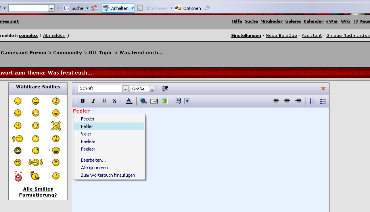The width and height of the screenshot is (370, 212).
Task: Close the editor with the red X
Action: tap(323, 88)
